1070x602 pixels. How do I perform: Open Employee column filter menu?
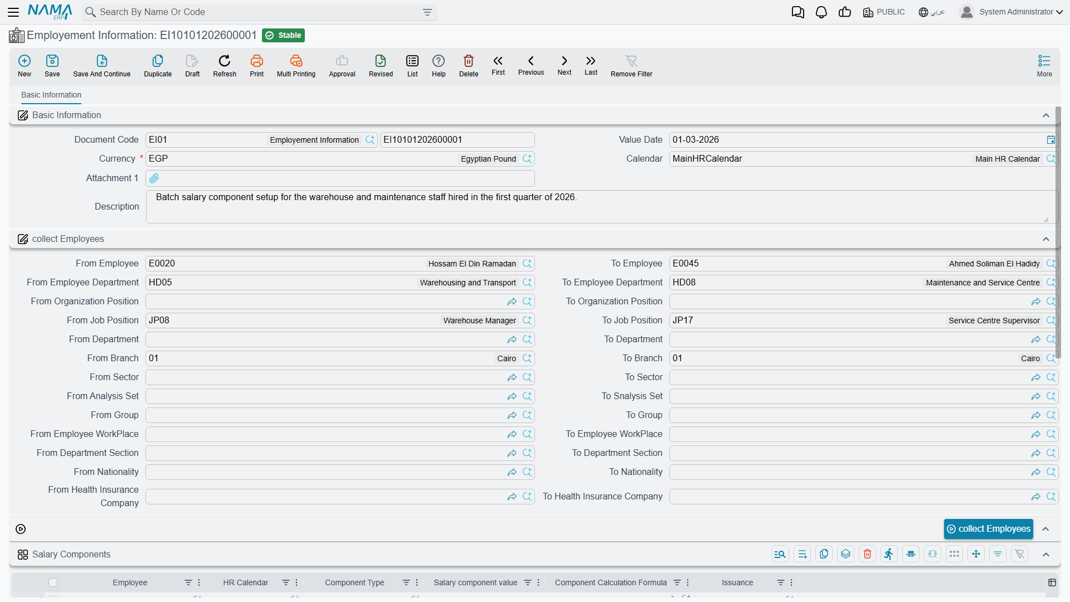pyautogui.click(x=188, y=582)
